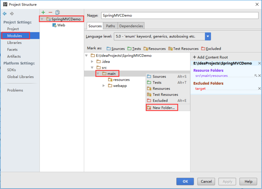Mark as Sources in the toolbar
The width and height of the screenshot is (262, 189).
pos(116,49)
